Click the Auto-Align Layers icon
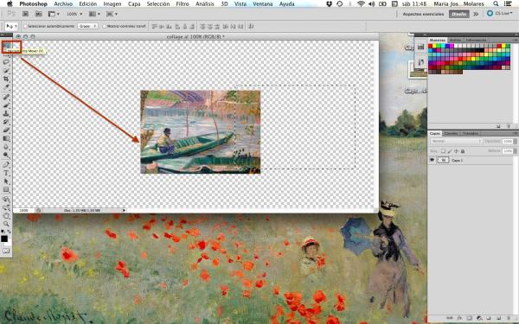This screenshot has height=324, width=519. pos(251,26)
